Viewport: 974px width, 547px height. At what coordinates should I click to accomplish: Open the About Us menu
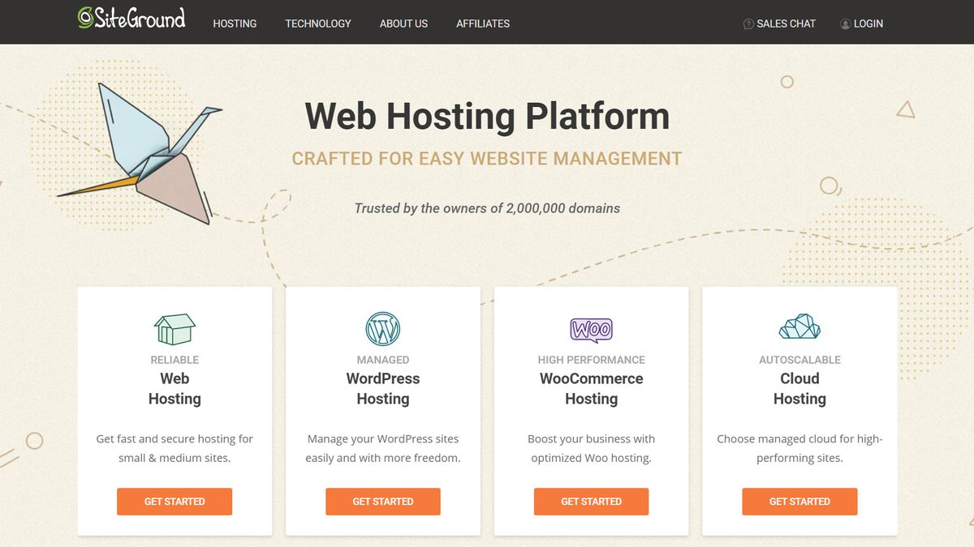(x=403, y=24)
